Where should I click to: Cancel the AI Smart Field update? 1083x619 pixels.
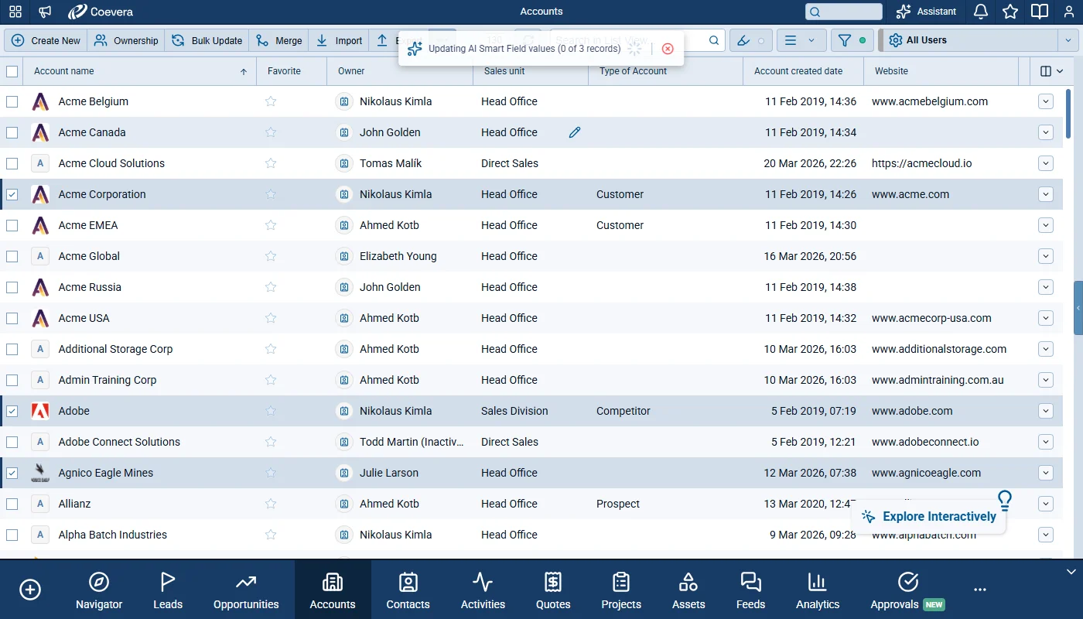click(x=668, y=49)
